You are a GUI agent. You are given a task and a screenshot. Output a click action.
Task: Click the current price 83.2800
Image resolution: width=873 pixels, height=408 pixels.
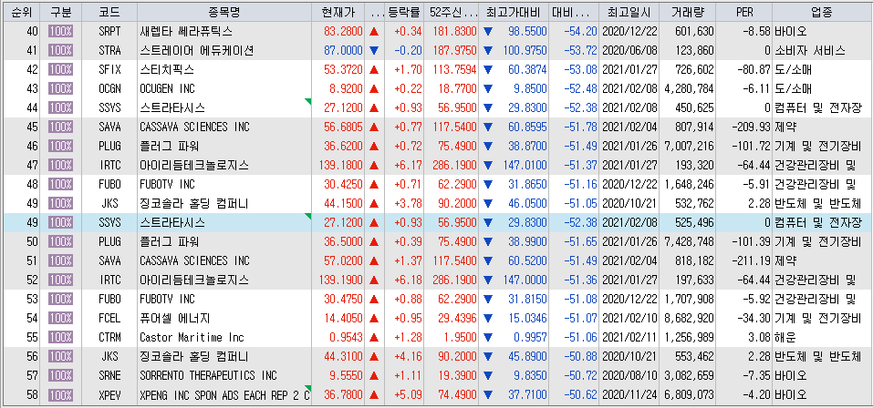point(343,31)
